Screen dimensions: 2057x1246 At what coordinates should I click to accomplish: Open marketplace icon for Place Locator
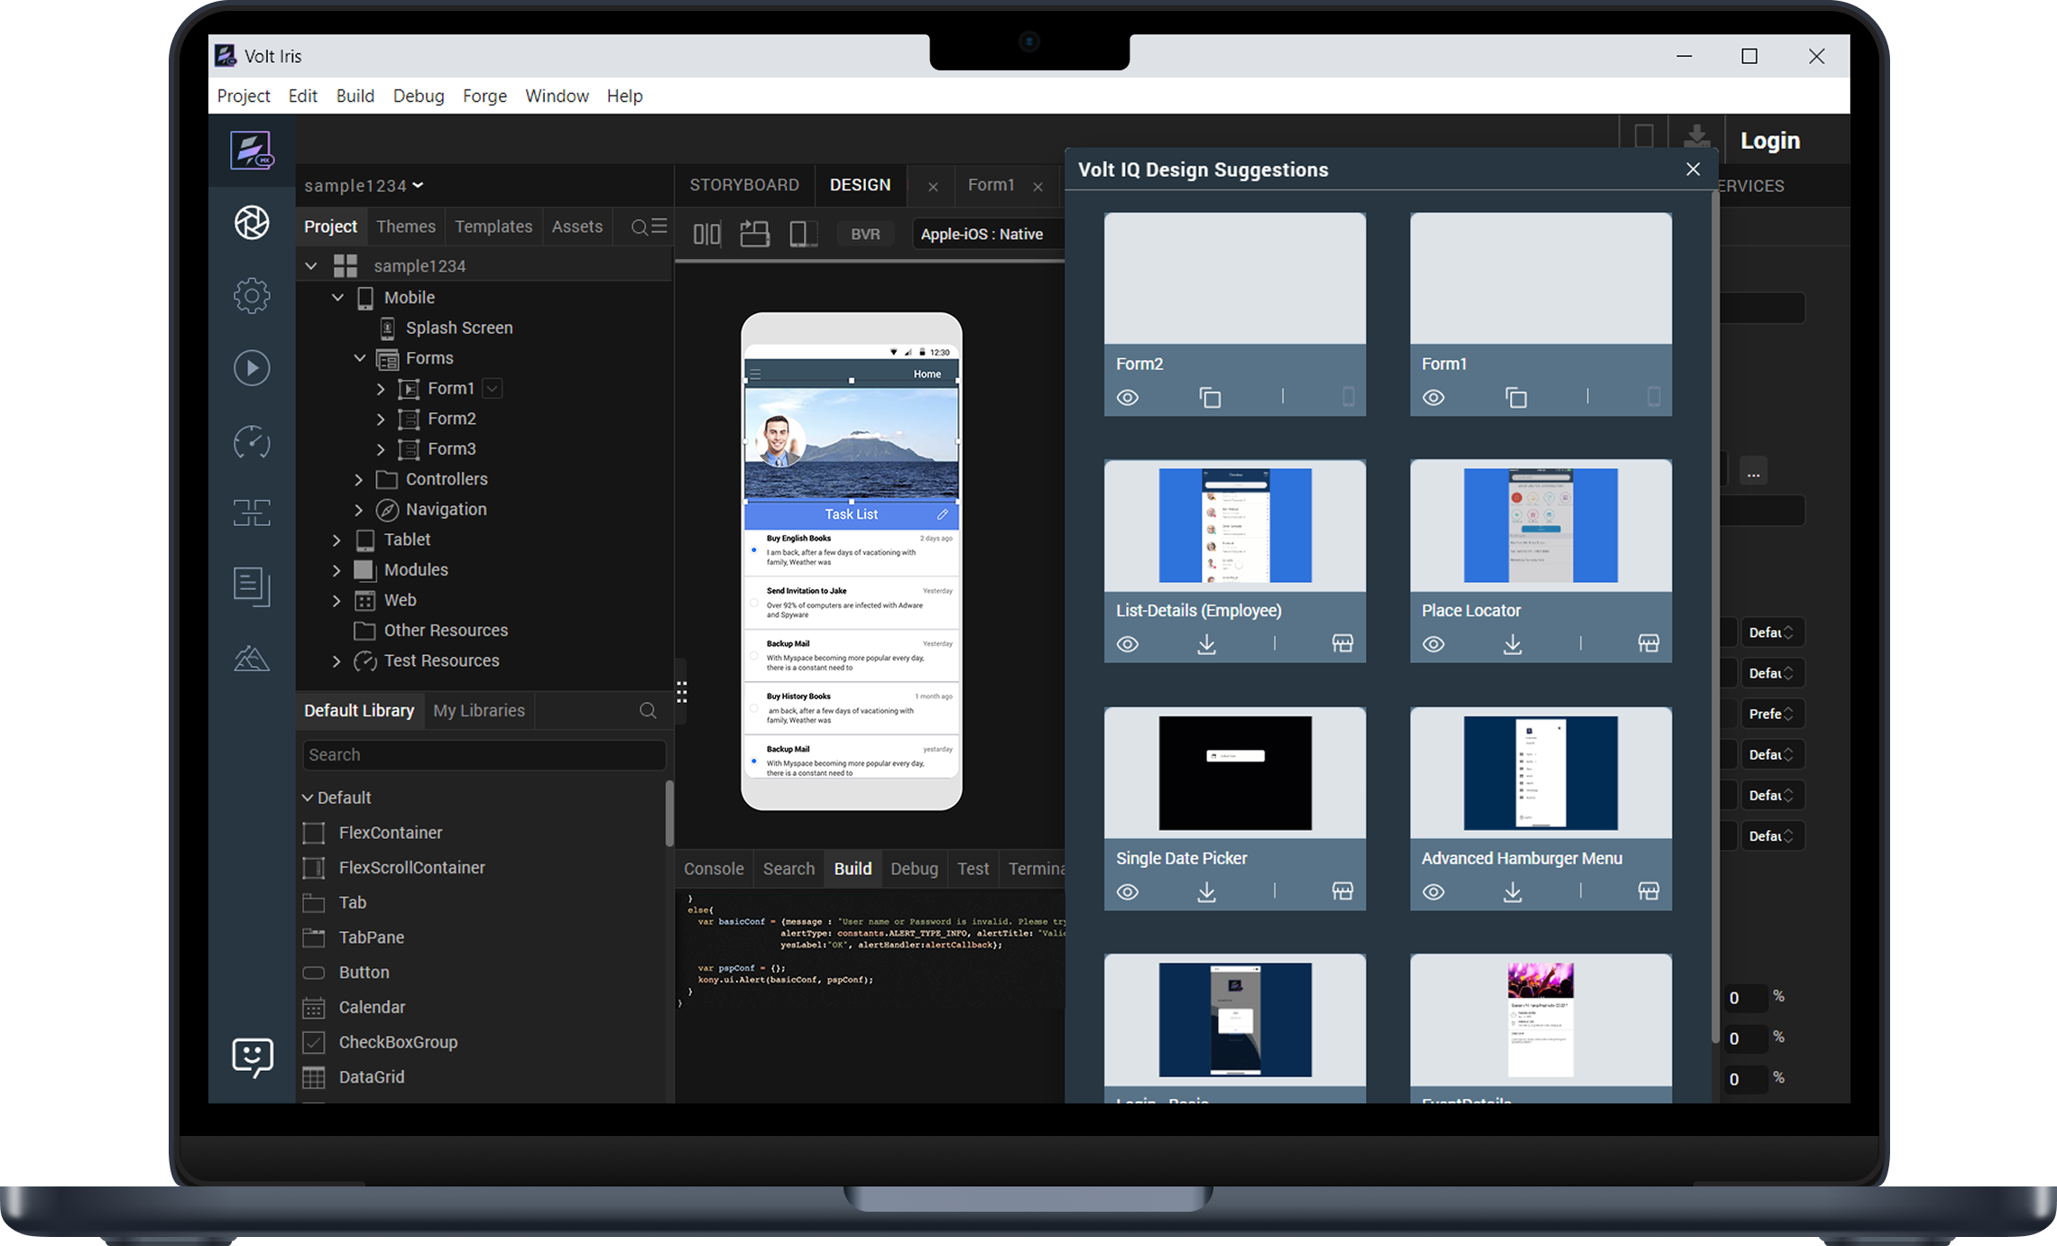coord(1648,643)
